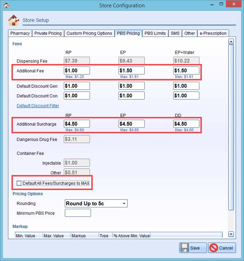Screen dimensions: 244x261
Task: Click the scrollbar up arrow
Action: tap(231, 41)
